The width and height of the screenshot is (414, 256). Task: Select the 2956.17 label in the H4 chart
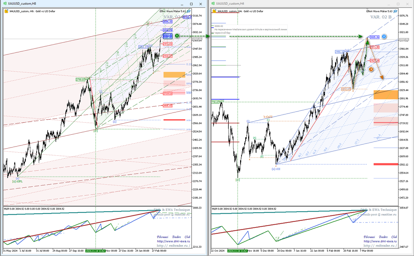(x=340, y=52)
